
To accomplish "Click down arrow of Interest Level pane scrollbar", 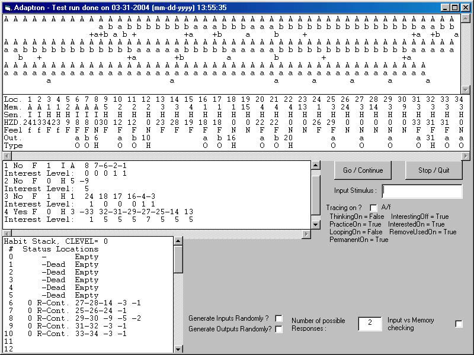I will (316, 225).
